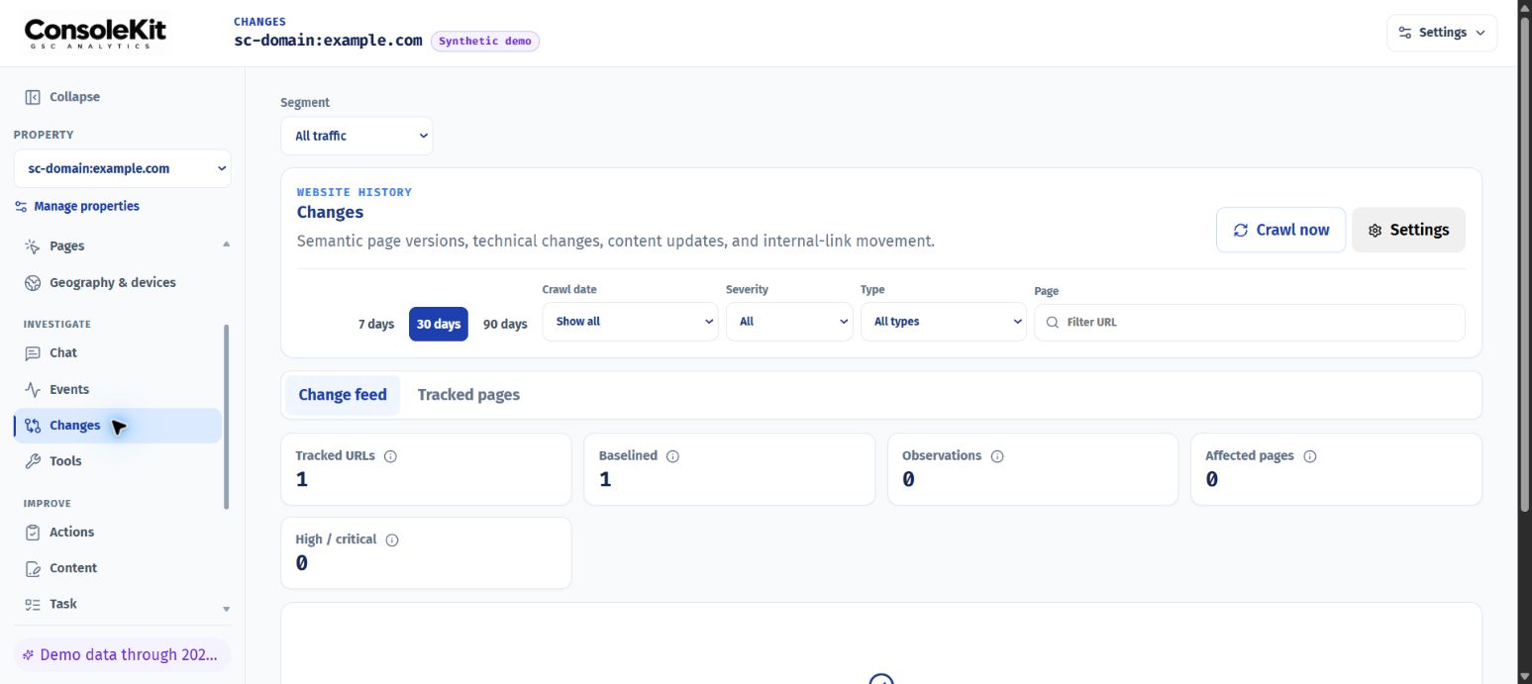Screen dimensions: 1532x684
Task: Click the Synthetic demo badge
Action: pyautogui.click(x=485, y=42)
